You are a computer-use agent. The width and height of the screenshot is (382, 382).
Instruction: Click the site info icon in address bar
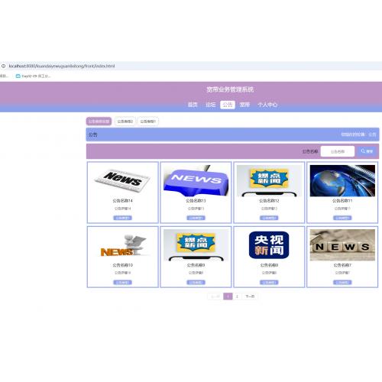click(x=4, y=66)
